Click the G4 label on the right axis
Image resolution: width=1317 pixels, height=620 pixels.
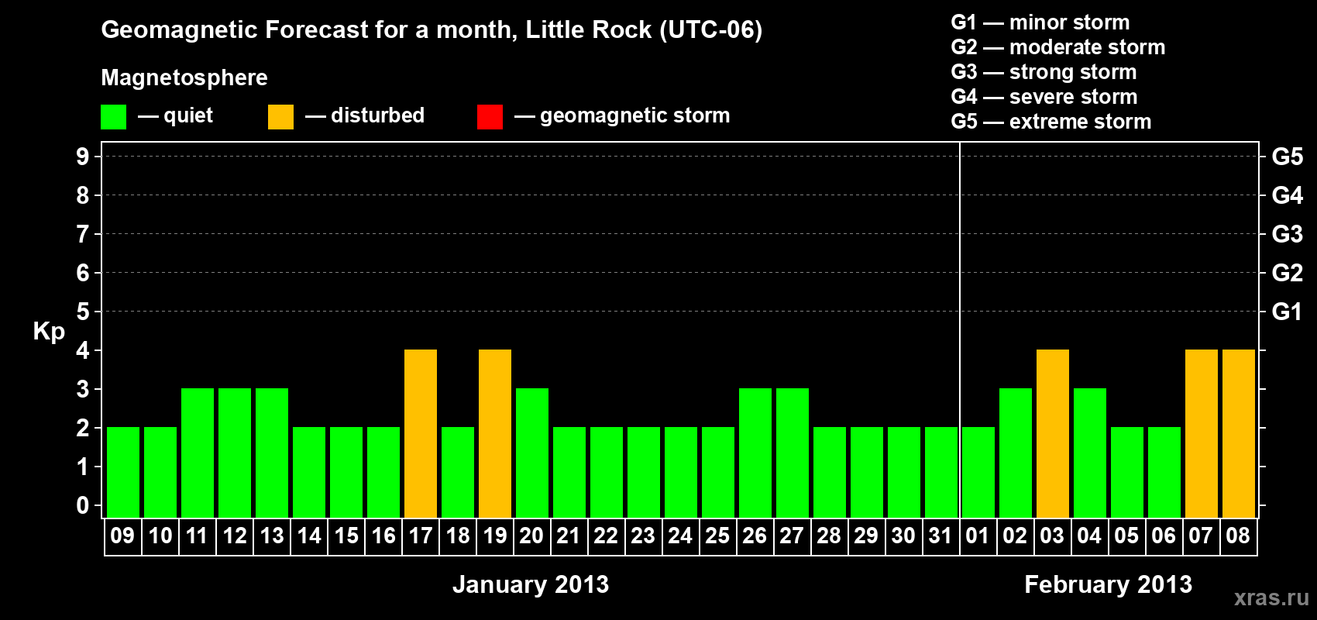[1288, 195]
